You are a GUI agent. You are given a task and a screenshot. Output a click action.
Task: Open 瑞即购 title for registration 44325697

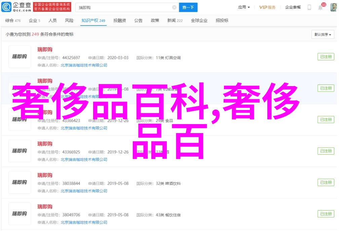coord(45,50)
